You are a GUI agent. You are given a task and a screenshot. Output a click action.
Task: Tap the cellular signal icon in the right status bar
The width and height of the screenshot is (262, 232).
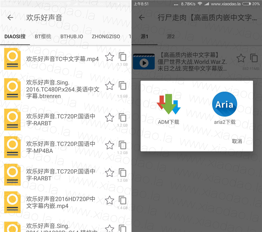[207, 4]
